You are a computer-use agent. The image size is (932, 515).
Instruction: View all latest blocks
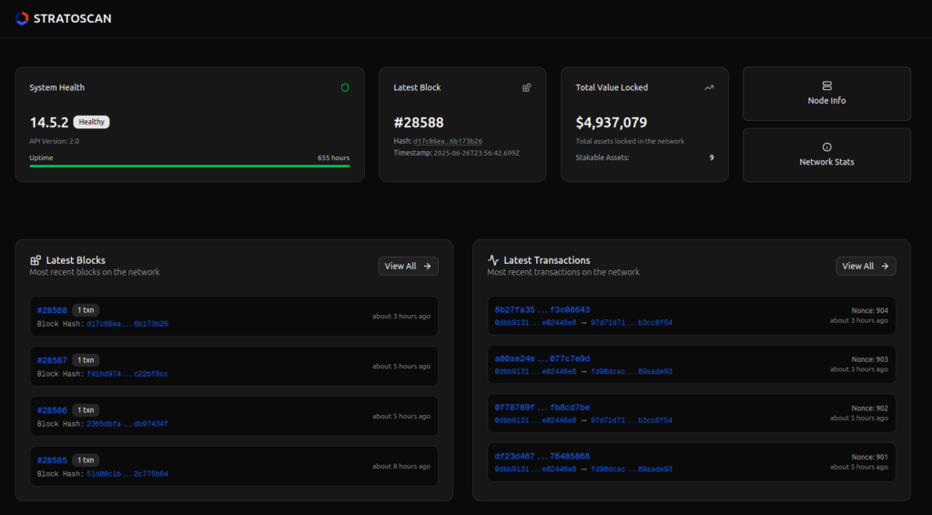coord(408,266)
